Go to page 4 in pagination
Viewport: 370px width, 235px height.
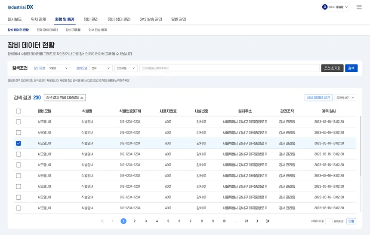(x=157, y=221)
